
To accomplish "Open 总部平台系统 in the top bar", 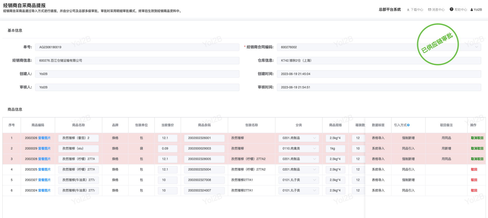I will (390, 10).
